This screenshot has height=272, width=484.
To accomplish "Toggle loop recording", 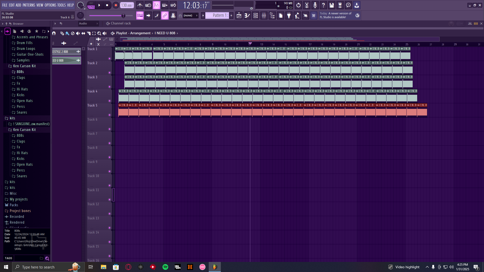I will (x=173, y=5).
